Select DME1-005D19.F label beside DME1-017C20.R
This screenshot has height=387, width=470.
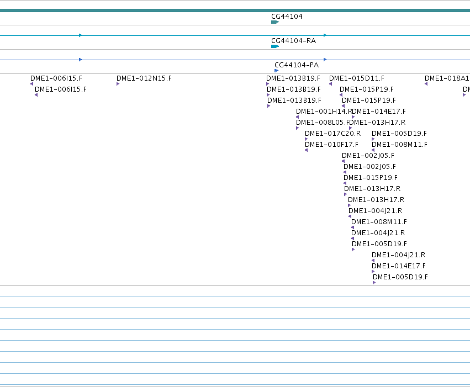pos(399,134)
